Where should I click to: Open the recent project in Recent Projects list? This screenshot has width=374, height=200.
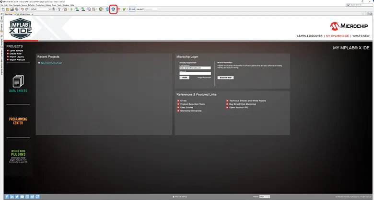tap(51, 63)
